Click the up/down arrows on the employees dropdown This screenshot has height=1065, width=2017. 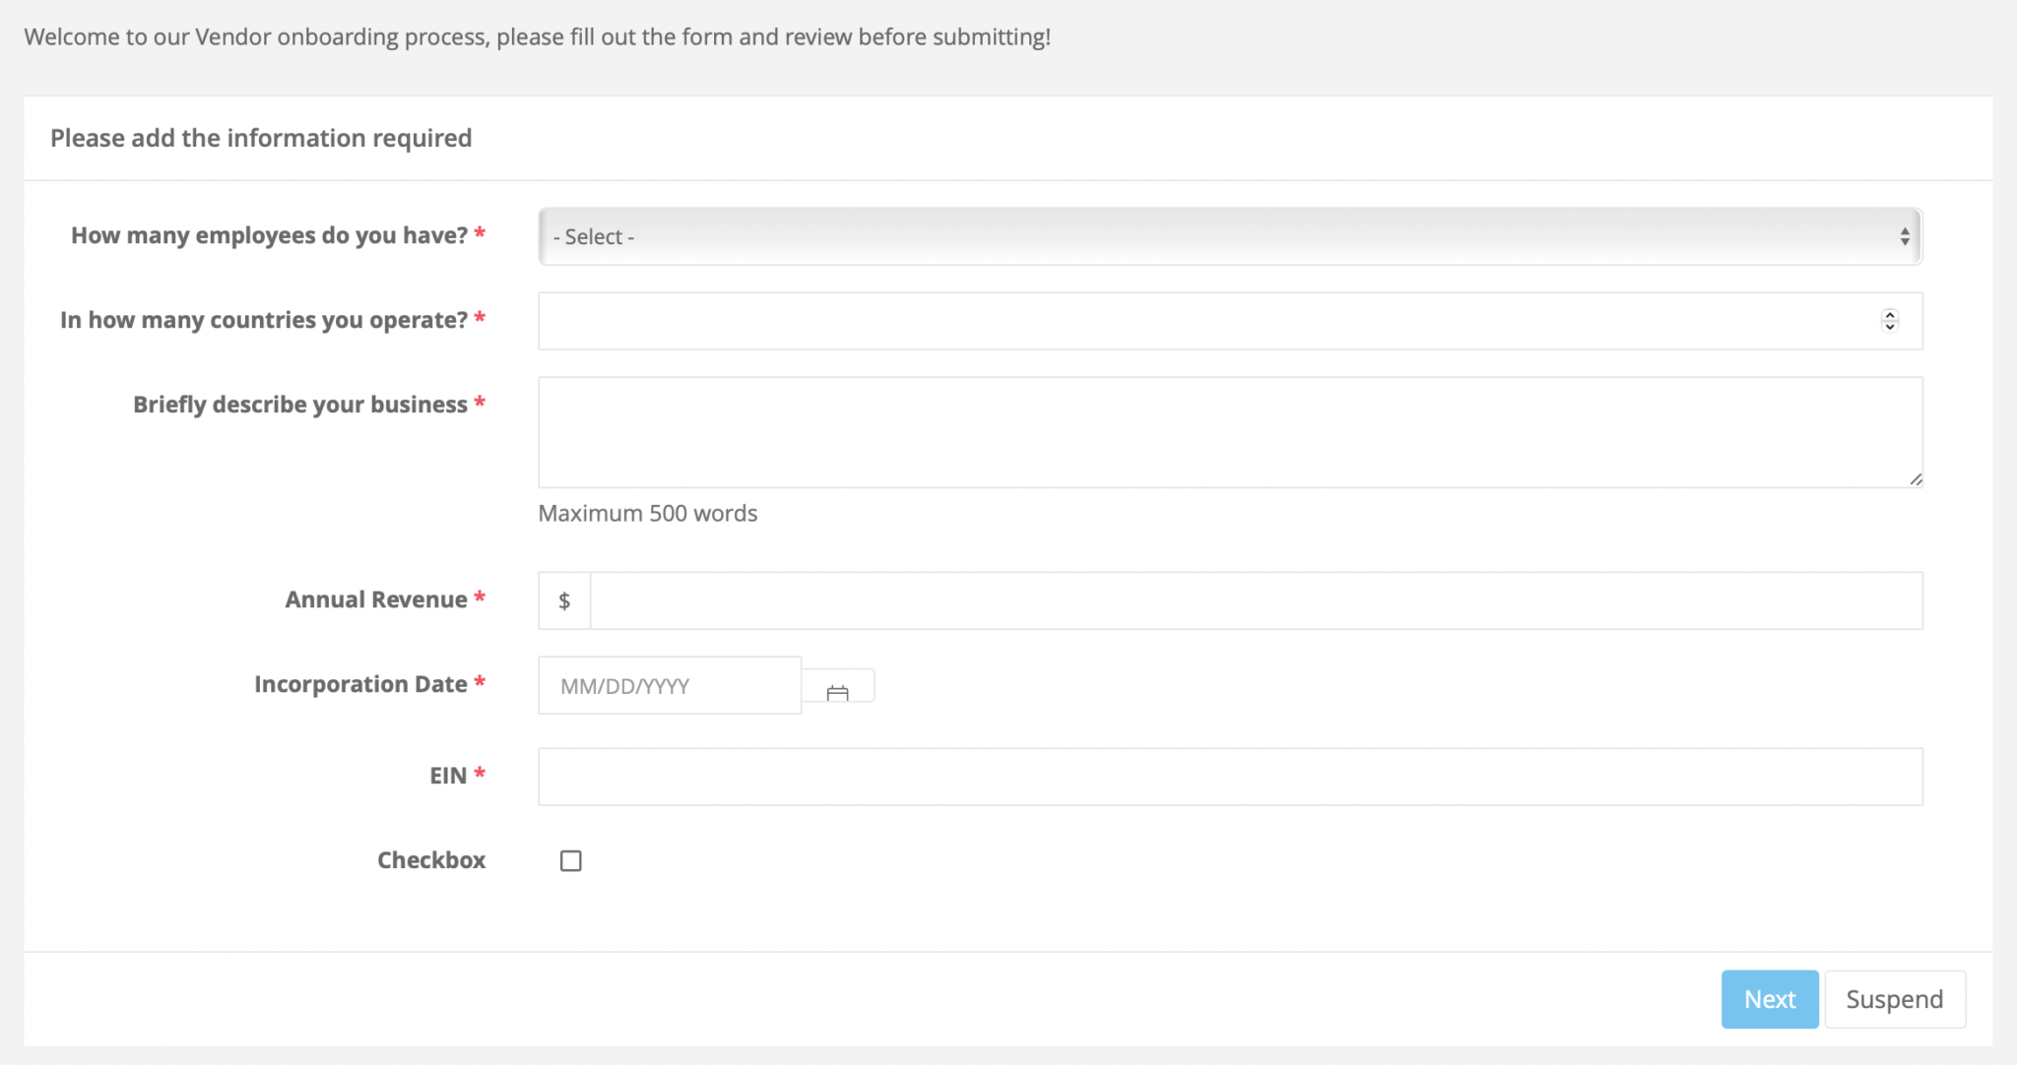point(1905,236)
